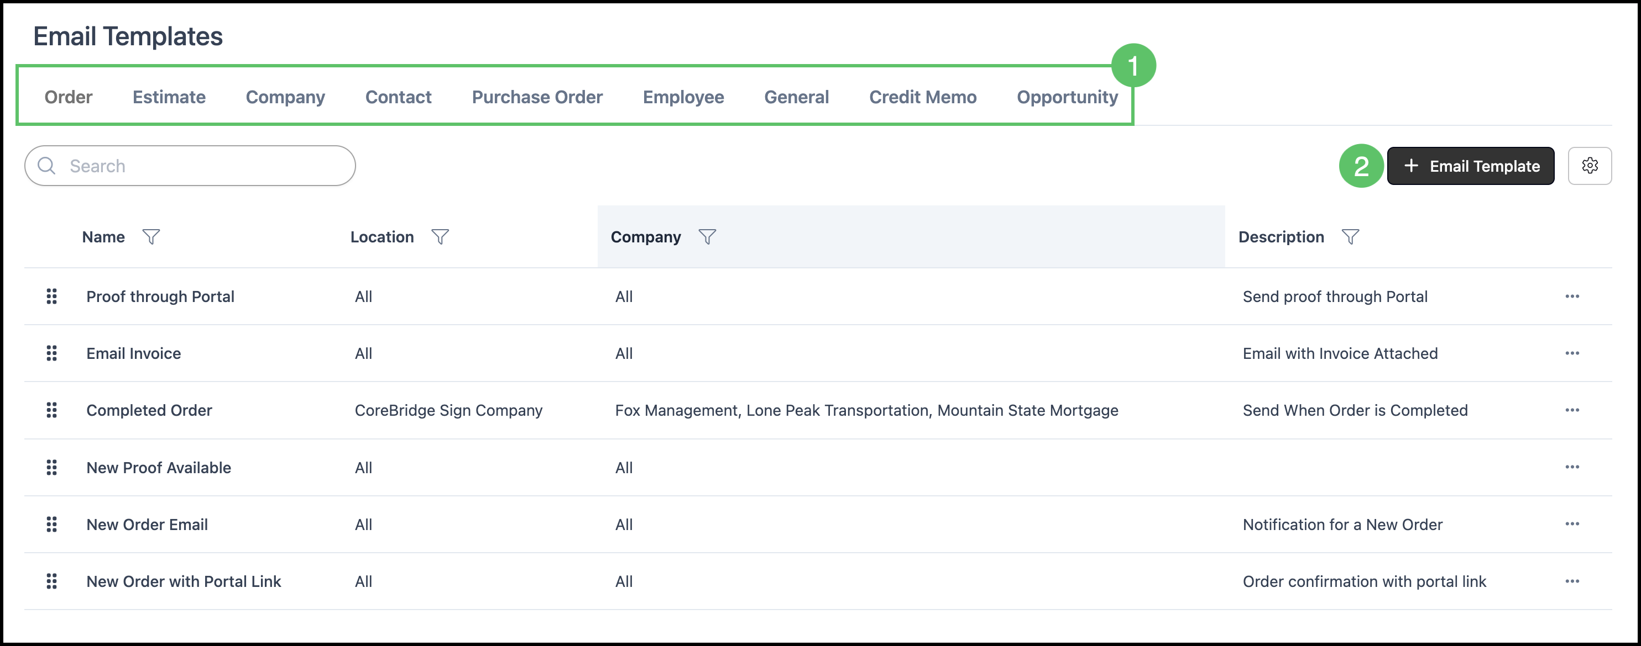Screen dimensions: 1641x646
Task: Open the Employee tab
Action: coord(683,97)
